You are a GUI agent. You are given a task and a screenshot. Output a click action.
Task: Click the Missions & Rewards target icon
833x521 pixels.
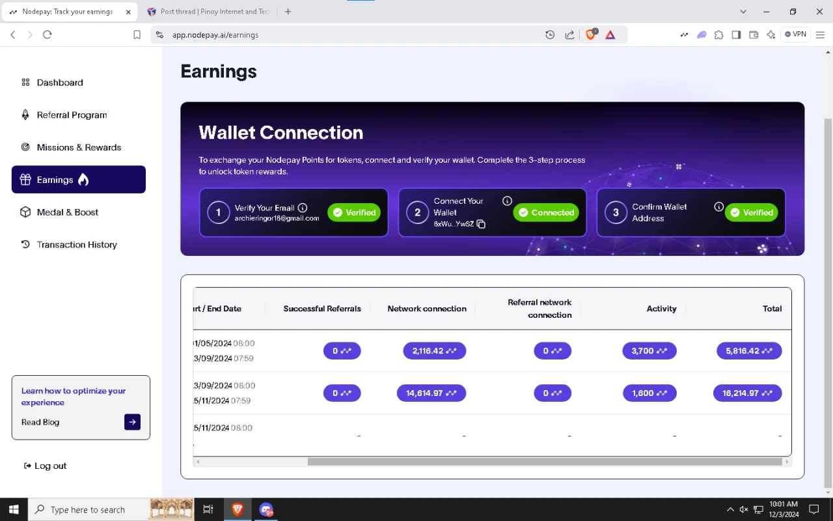[25, 147]
